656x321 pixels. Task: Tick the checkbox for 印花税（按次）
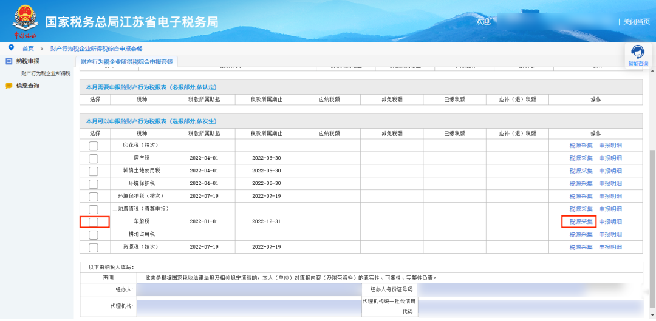tap(94, 146)
